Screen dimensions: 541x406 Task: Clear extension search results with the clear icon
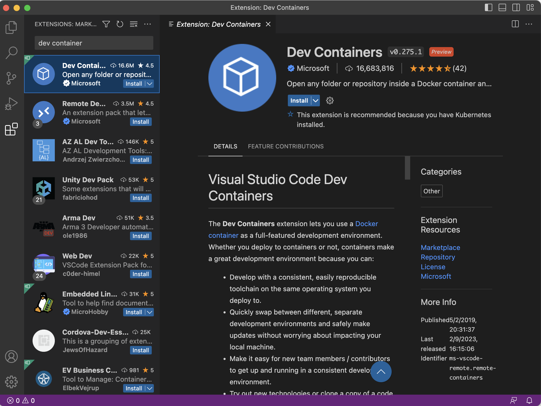point(133,24)
